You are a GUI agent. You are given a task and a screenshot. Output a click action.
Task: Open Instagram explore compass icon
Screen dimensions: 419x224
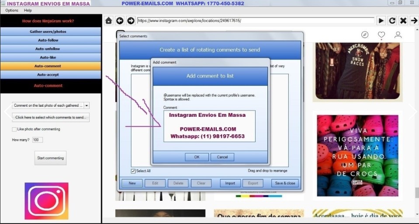point(365,35)
